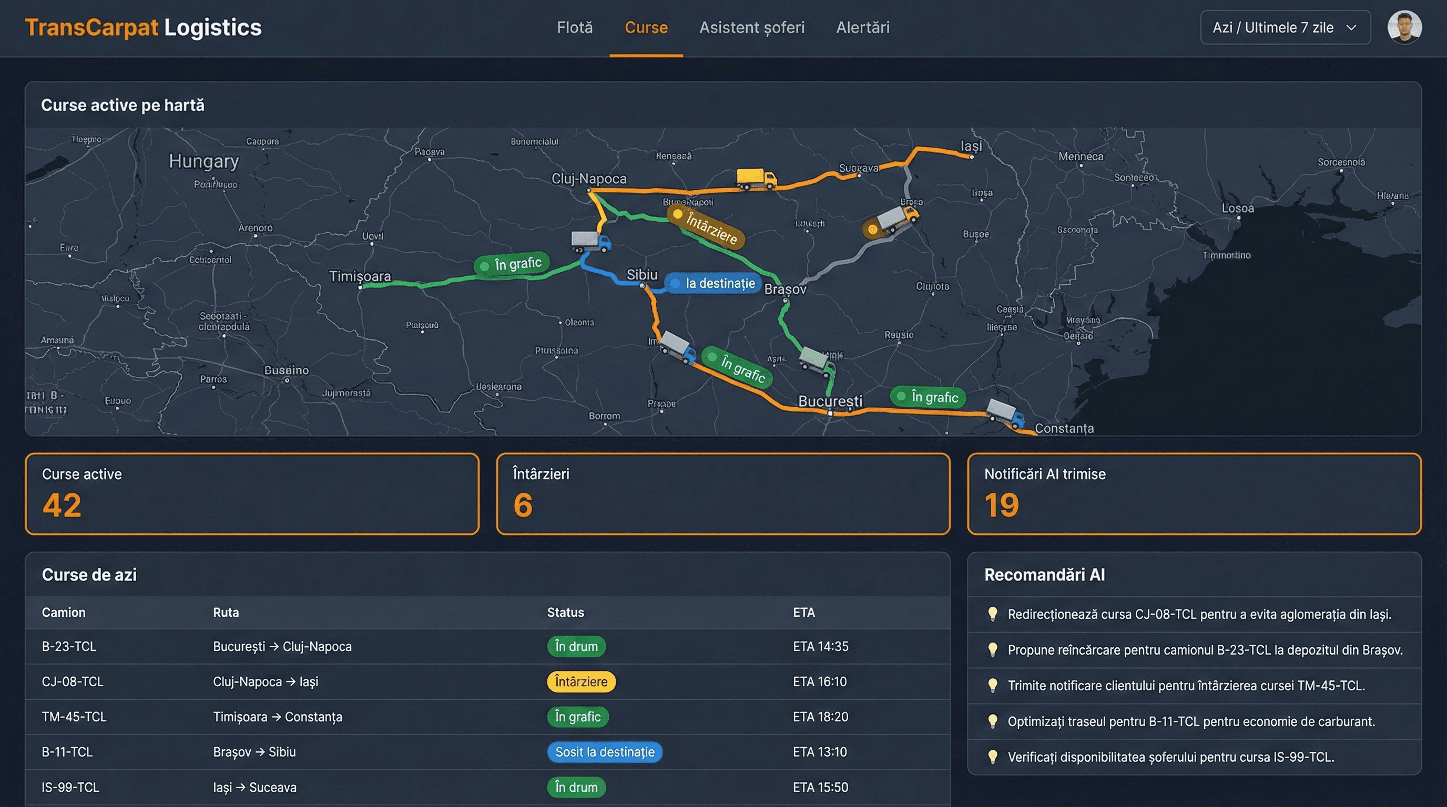Click the TransCarpat Logistics logo
This screenshot has width=1447, height=807.
click(x=143, y=27)
